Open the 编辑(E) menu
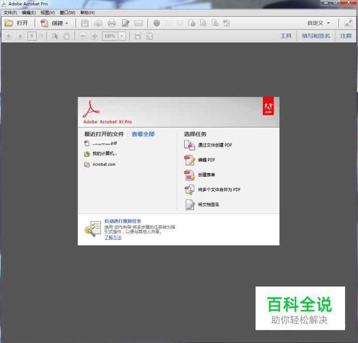Image resolution: width=358 pixels, height=343 pixels. pos(29,12)
